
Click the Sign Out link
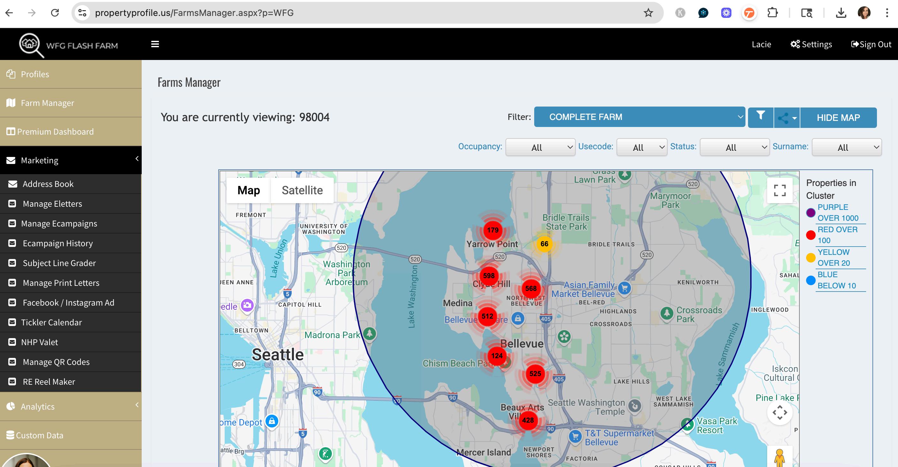click(871, 44)
